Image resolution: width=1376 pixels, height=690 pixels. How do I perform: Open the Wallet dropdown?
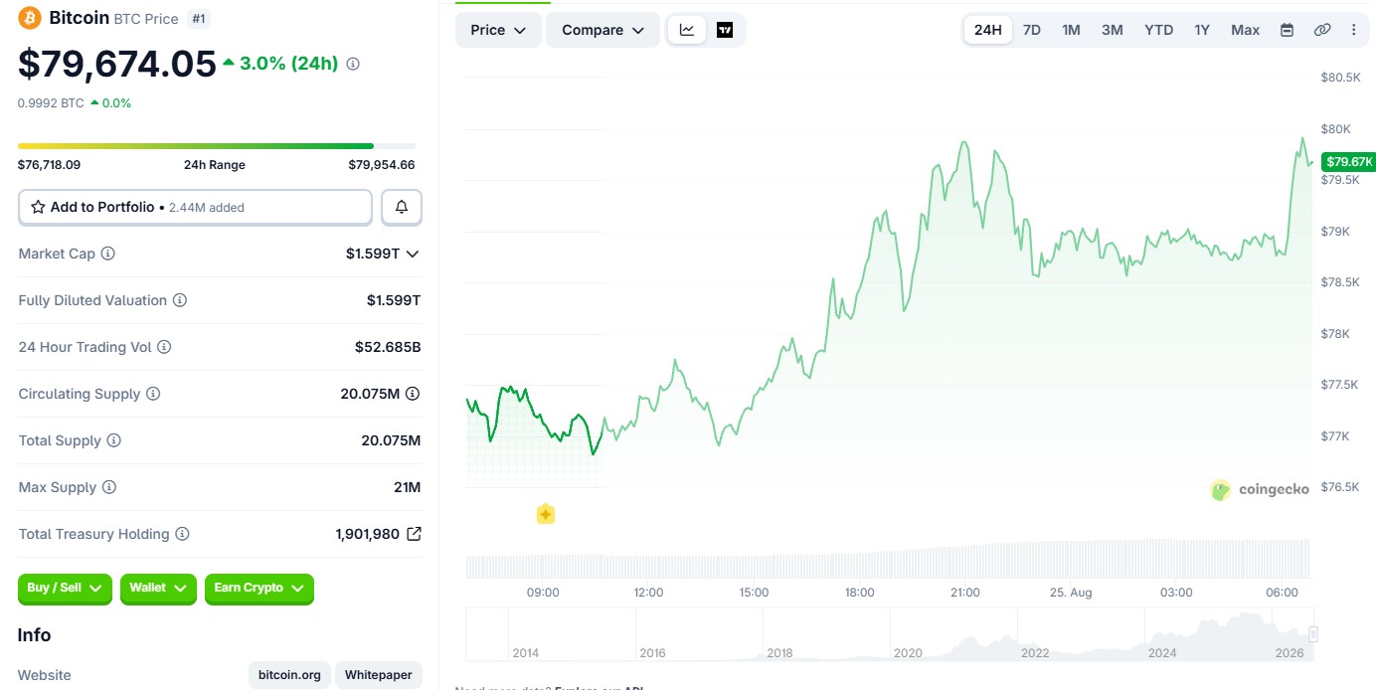click(158, 589)
